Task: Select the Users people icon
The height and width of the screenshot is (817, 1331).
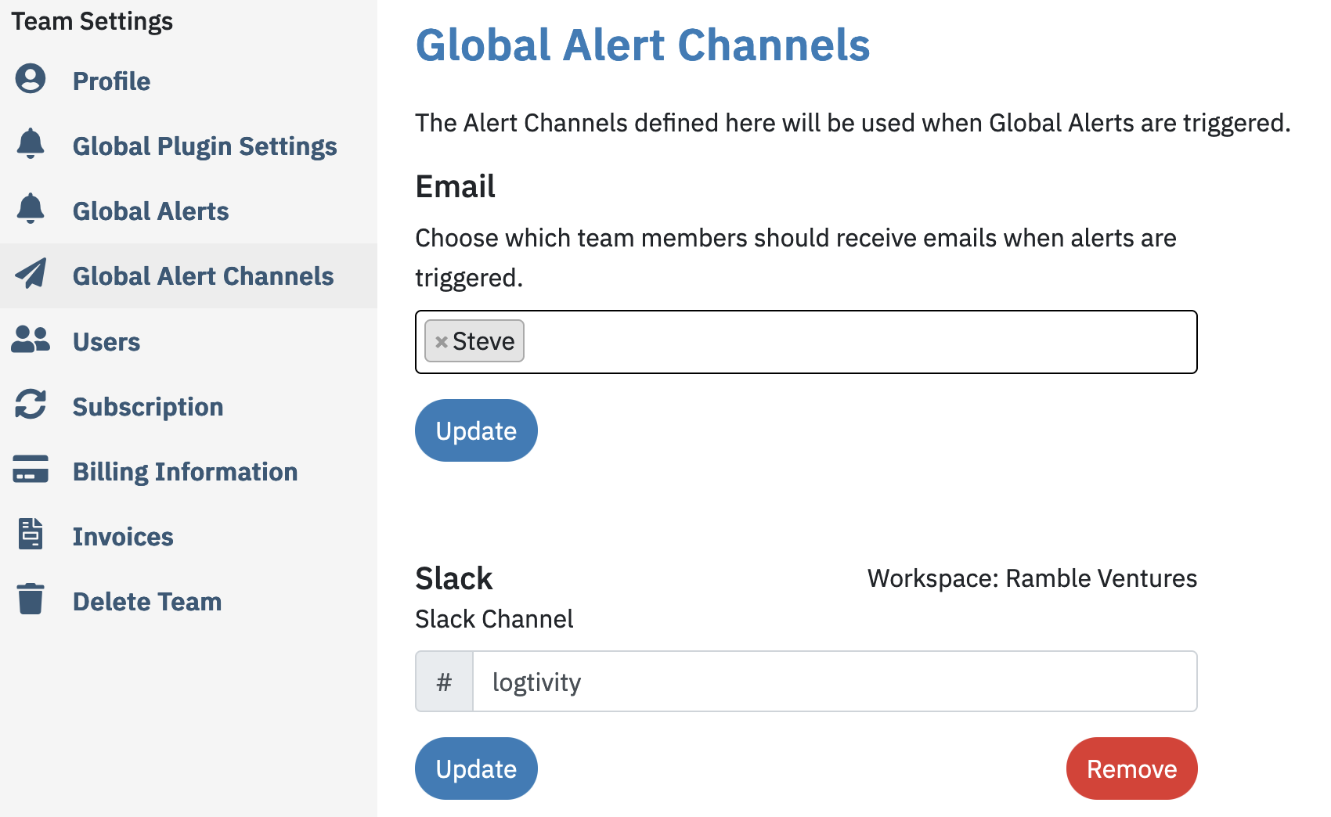Action: tap(31, 340)
